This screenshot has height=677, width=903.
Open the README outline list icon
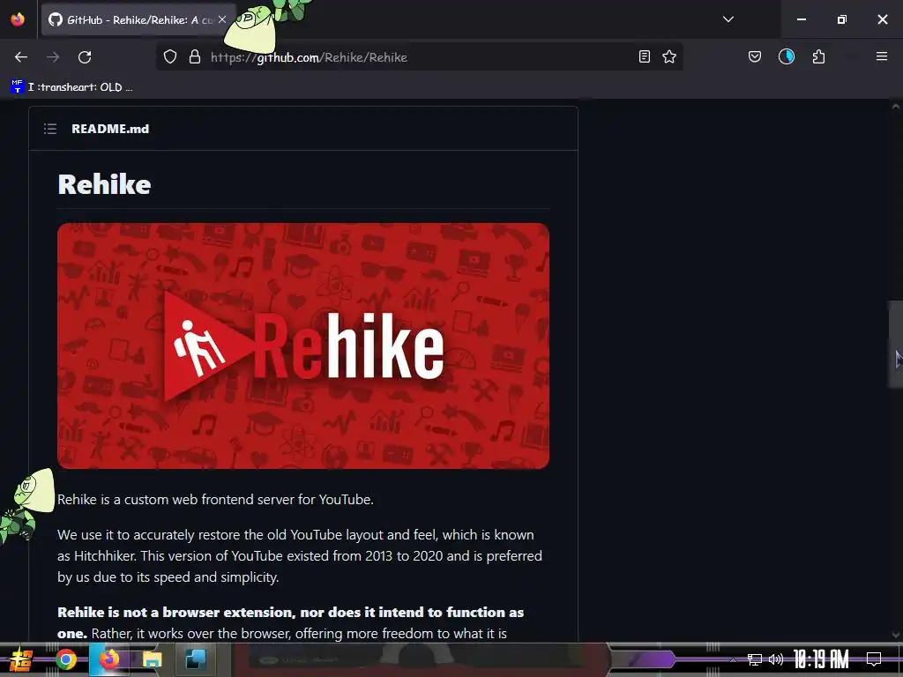click(50, 129)
